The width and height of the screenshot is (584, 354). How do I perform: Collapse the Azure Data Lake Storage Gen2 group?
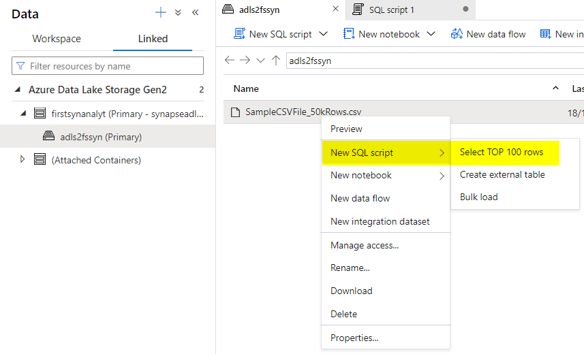17,89
